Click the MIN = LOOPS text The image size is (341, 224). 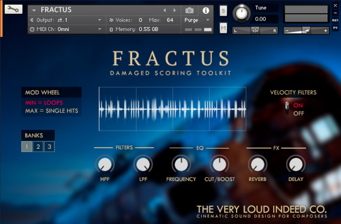tap(44, 103)
